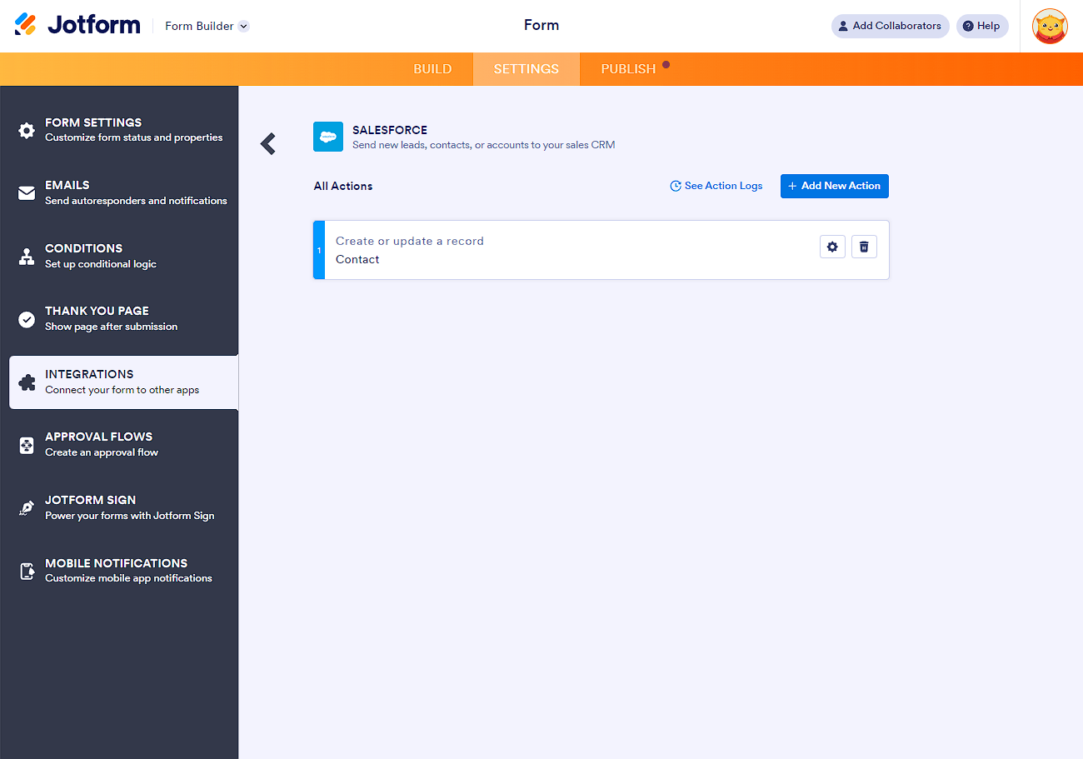This screenshot has height=759, width=1083.
Task: Click the Contact record text
Action: [x=357, y=259]
